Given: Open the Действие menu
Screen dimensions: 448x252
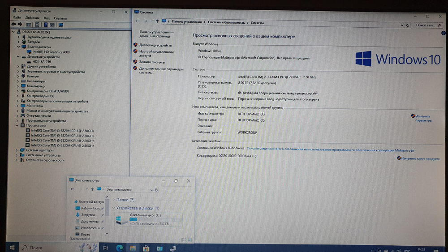Looking at the screenshot, I should click(x=32, y=18).
